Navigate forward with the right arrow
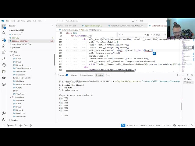 62,21
